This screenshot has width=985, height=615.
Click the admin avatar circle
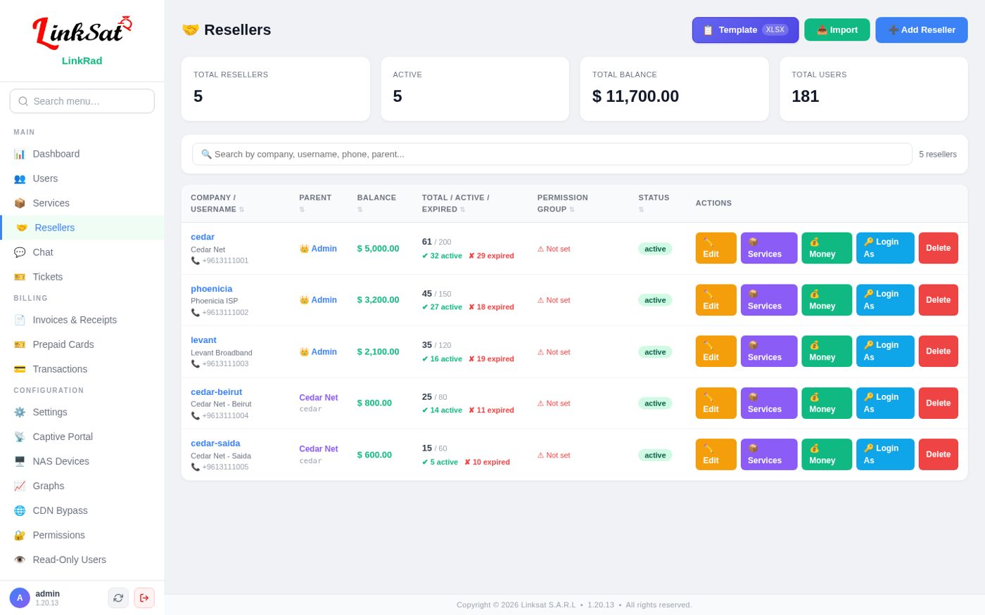(x=20, y=598)
